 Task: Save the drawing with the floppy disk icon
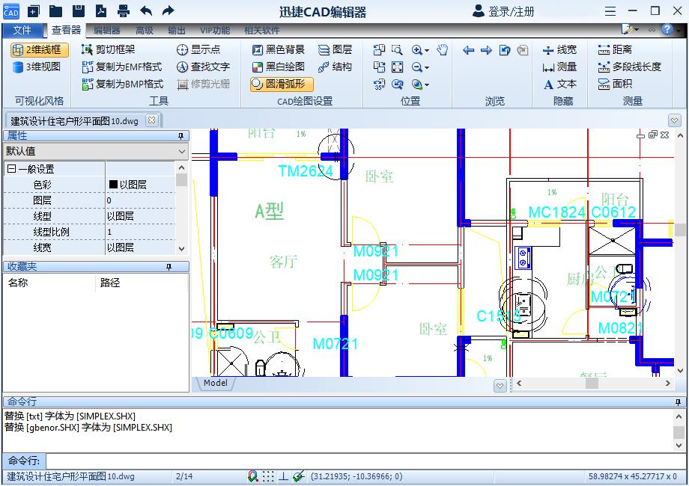pos(78,11)
